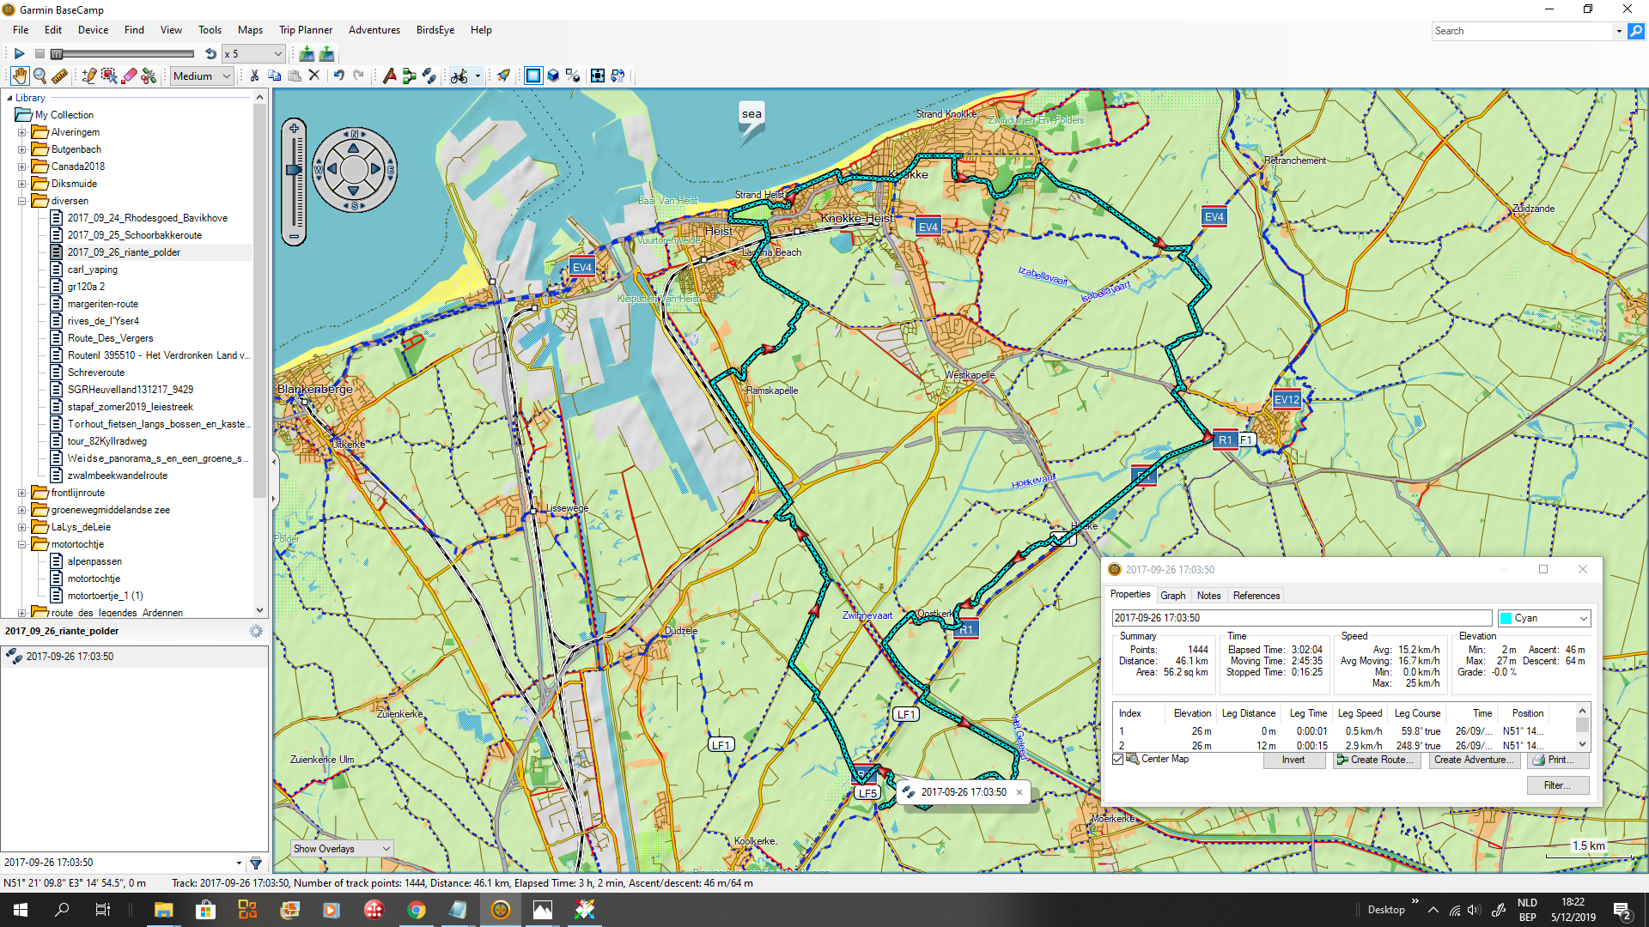Open the Cyan color dropdown
Image resolution: width=1649 pixels, height=927 pixels.
point(1544,618)
